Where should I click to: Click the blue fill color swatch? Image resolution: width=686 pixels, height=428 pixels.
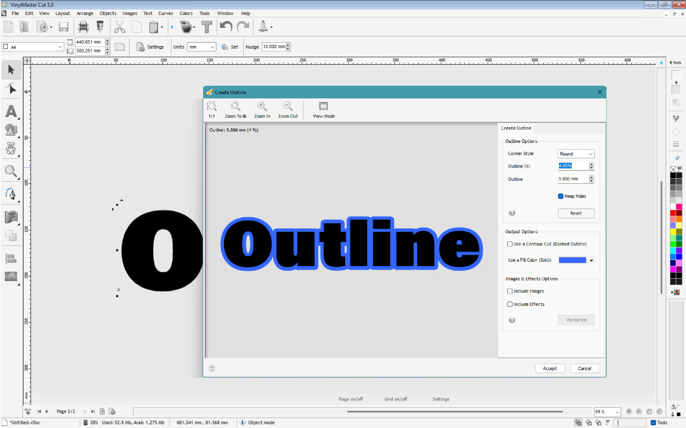click(x=572, y=260)
